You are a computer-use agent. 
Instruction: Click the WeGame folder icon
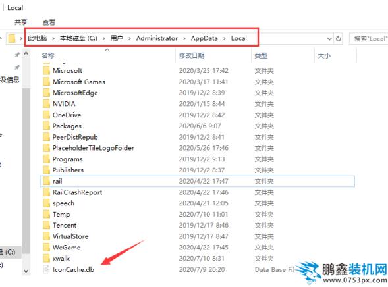tap(46, 248)
